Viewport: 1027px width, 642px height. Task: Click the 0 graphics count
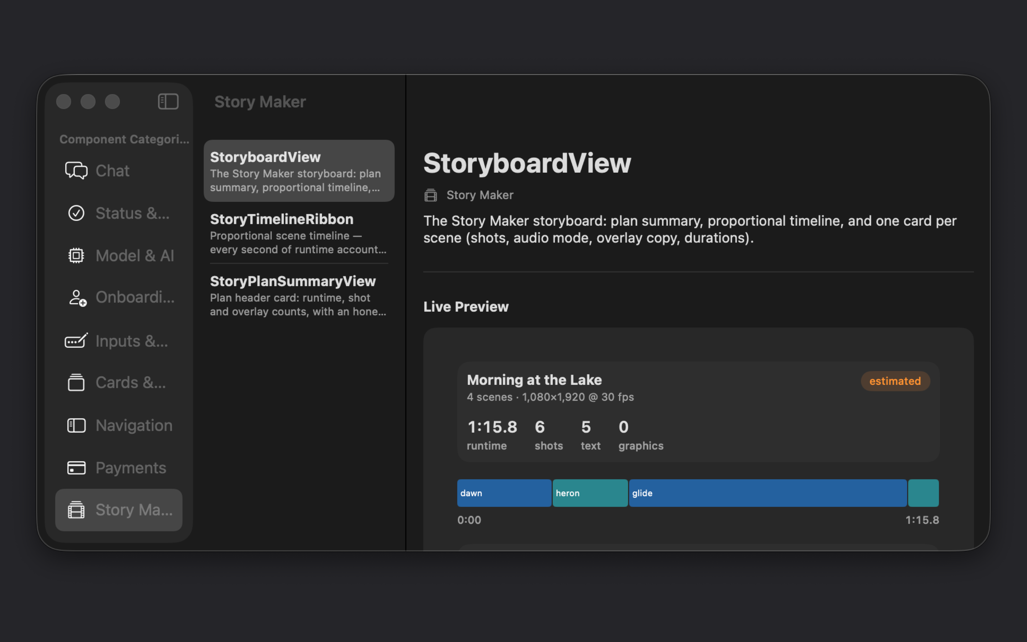623,427
